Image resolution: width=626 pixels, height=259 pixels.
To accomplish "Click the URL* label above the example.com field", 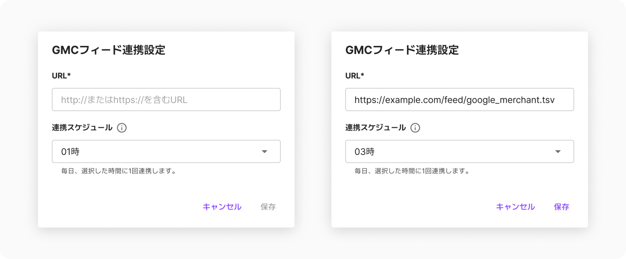I will click(355, 76).
